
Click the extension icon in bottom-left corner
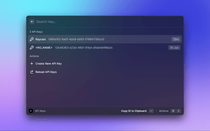(31, 111)
